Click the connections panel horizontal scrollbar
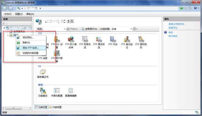The image size is (202, 116). point(13,108)
